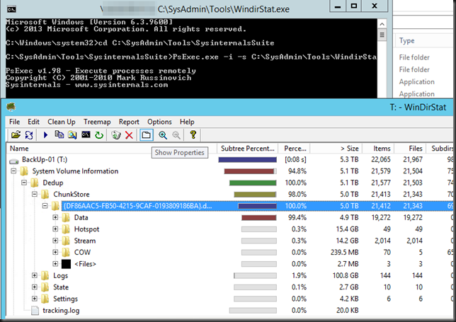Open the File menu
Screen dimensions: 456x322
pos(15,122)
